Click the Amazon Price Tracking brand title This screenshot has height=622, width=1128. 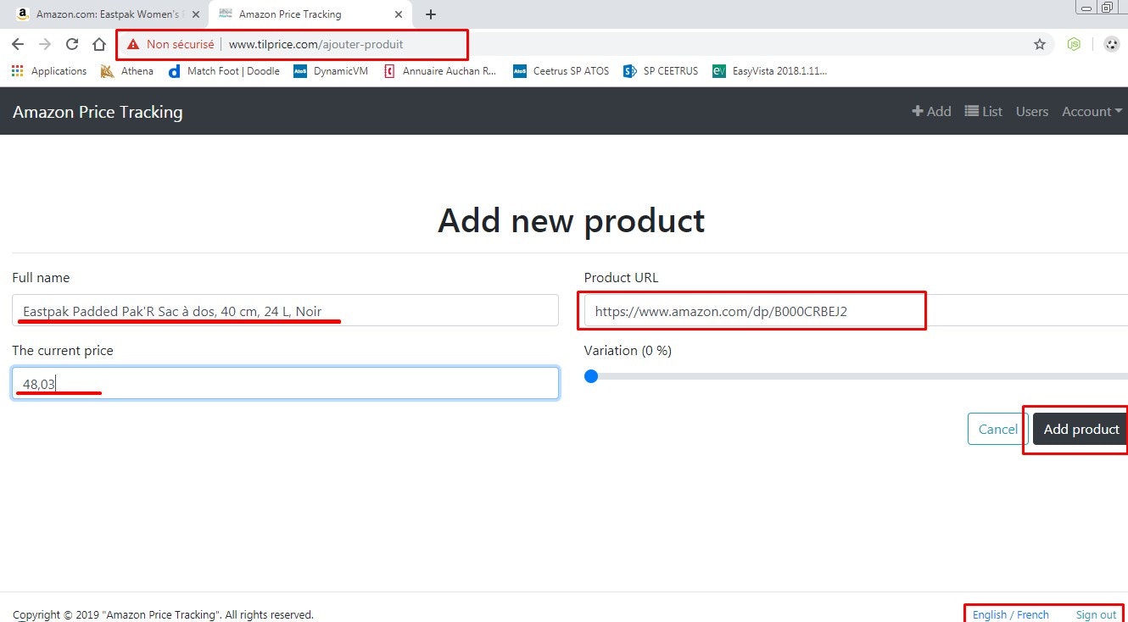(98, 112)
